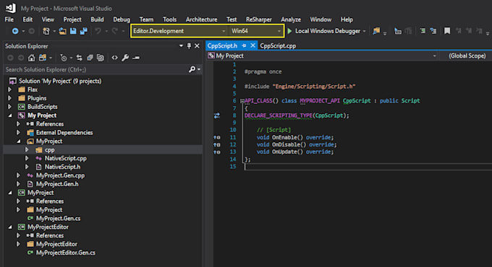Collapse the MyProjectEditor project node
492x267 pixels.
pos(10,227)
